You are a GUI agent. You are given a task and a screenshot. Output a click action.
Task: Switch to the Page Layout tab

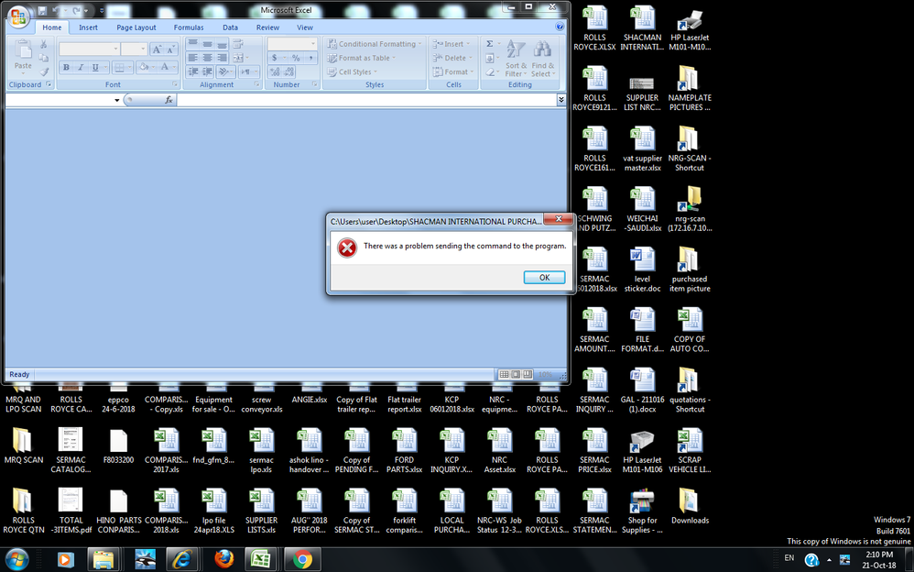[136, 27]
